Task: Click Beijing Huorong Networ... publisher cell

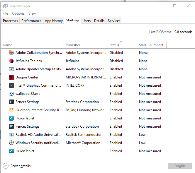Action: click(86, 110)
